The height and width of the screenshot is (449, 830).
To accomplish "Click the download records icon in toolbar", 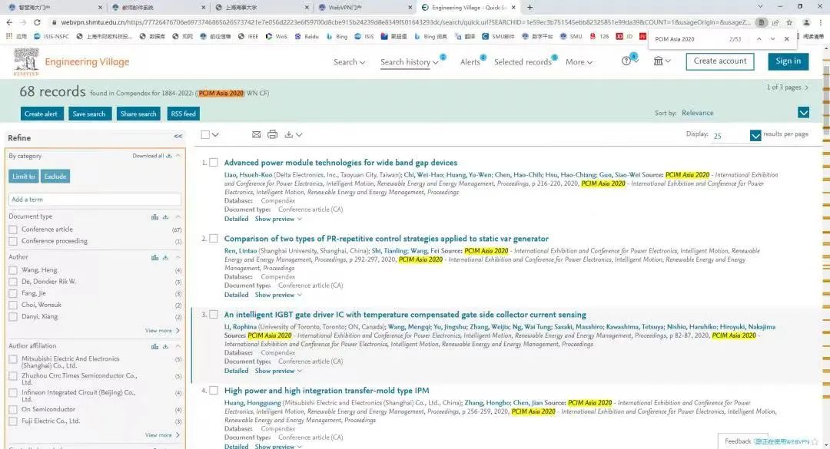I will coord(289,135).
